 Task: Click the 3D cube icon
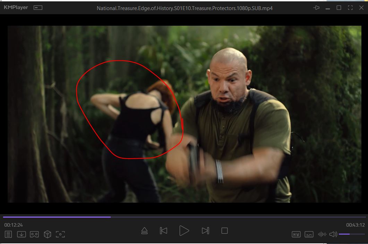[48, 234]
